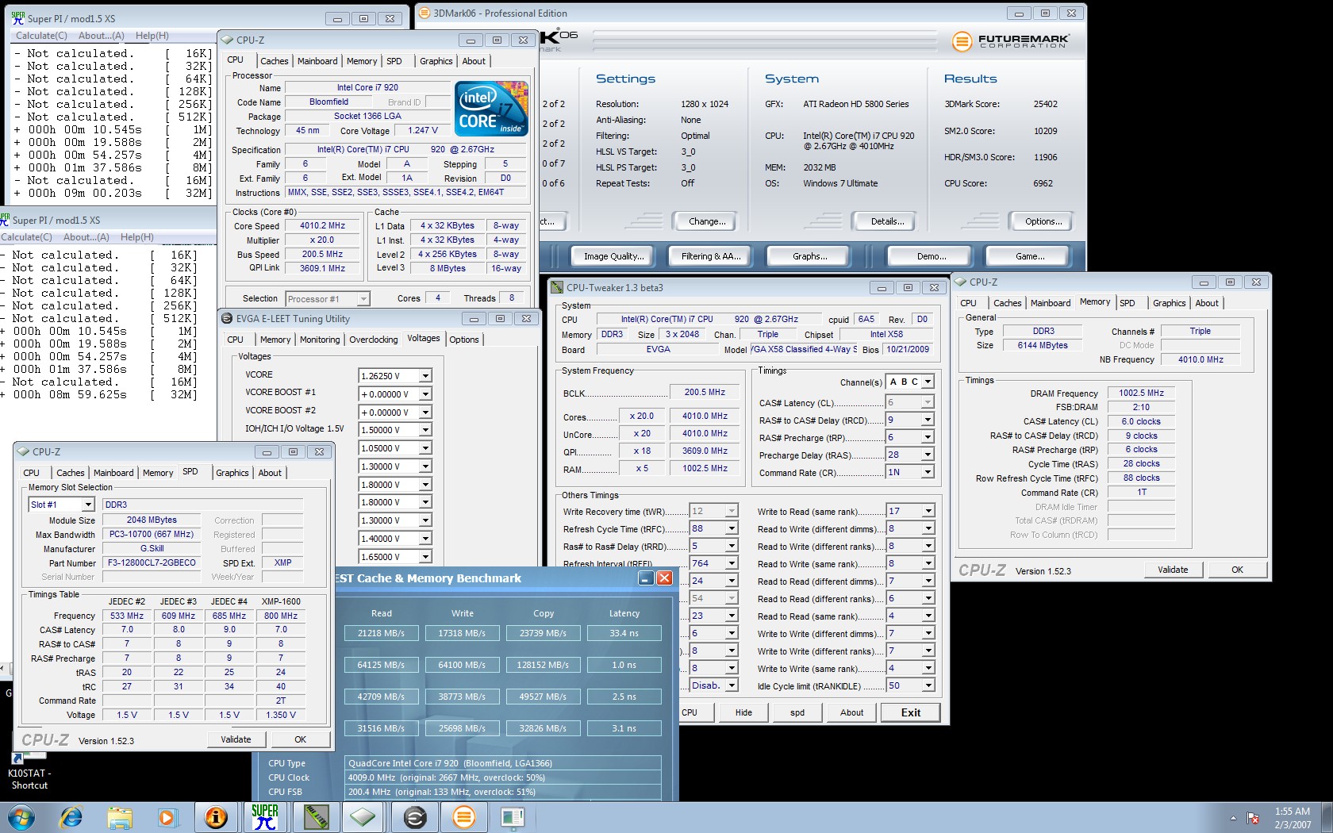Switch to Super PI taskbar icon
The width and height of the screenshot is (1333, 833).
click(x=265, y=816)
